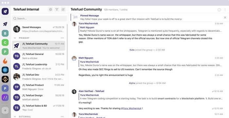Click the TP avatar of Telefuel Product
229x118 pixels.
click(x=17, y=87)
